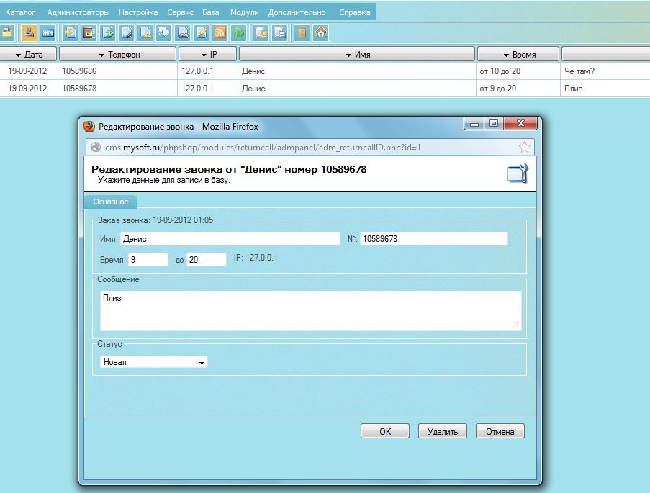Sort by the Дата column header
The height and width of the screenshot is (493, 650).
coord(29,54)
